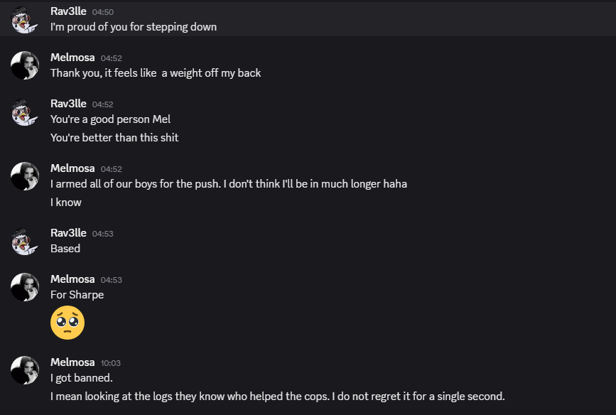Viewport: 616px width, 415px height.
Task: Click the "I armed all of our boys" message
Action: click(x=228, y=184)
